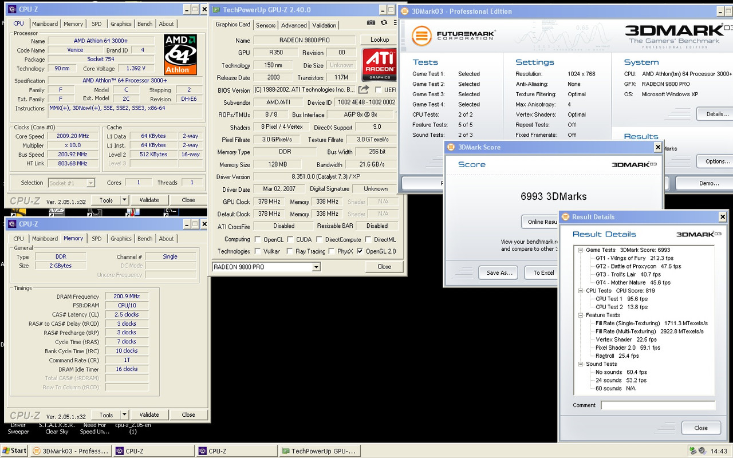Click the Close button in GPU-Z
Screen dimensions: 733x458
click(x=384, y=267)
